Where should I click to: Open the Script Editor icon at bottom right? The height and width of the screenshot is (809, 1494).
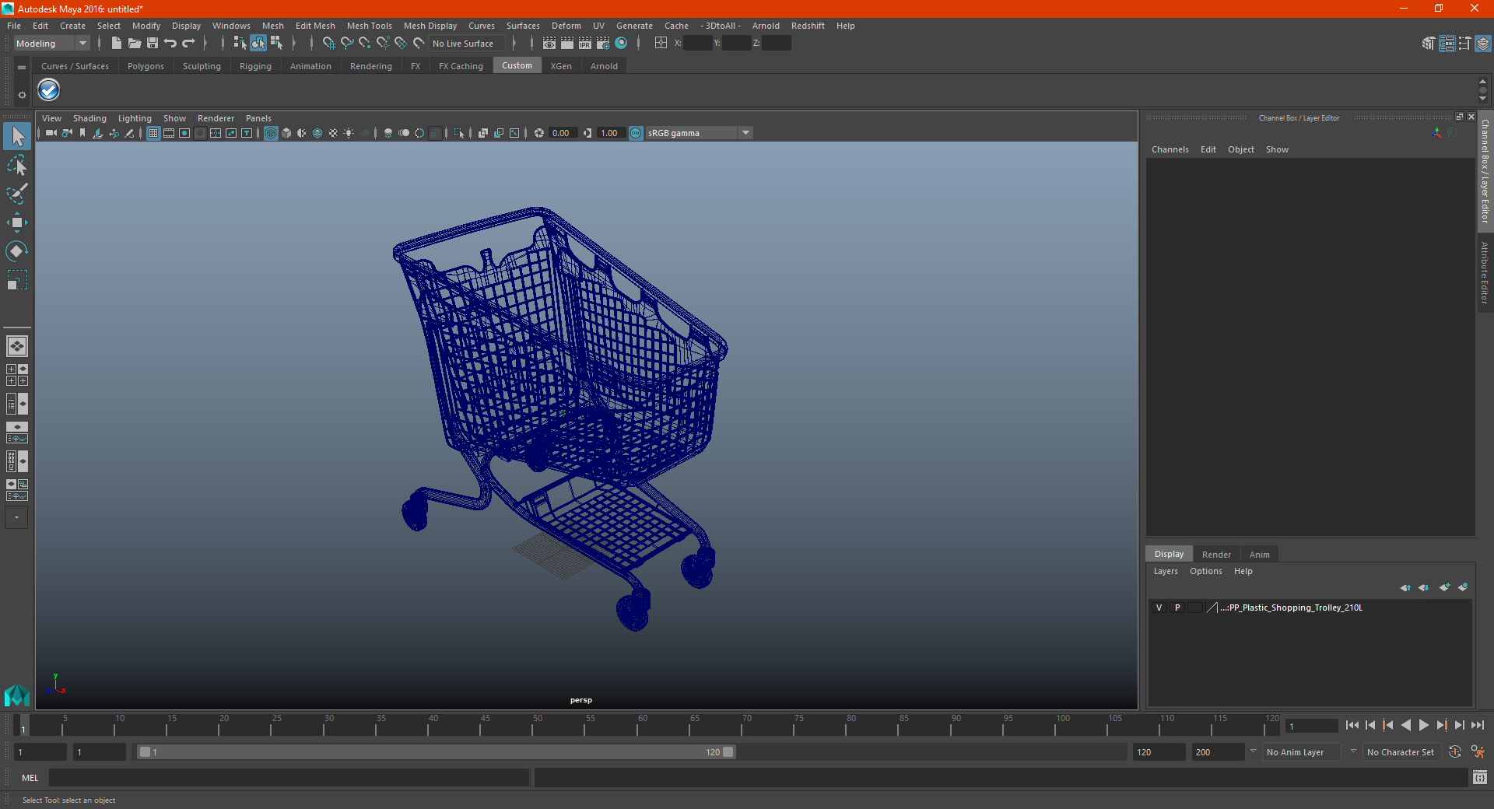pos(1479,777)
